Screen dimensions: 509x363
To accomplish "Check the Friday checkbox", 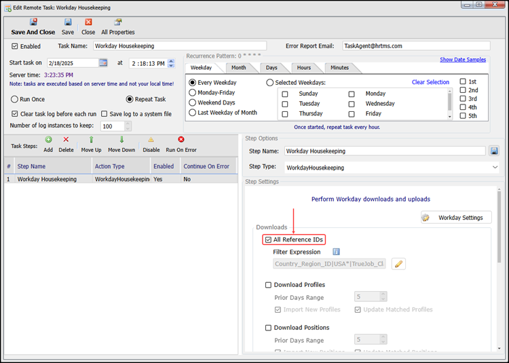I will (352, 114).
